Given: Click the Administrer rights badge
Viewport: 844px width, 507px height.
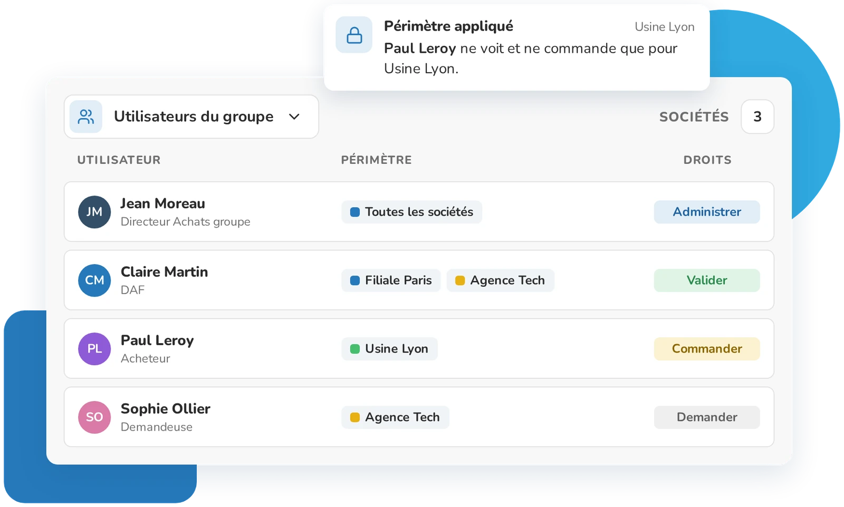Looking at the screenshot, I should point(707,212).
